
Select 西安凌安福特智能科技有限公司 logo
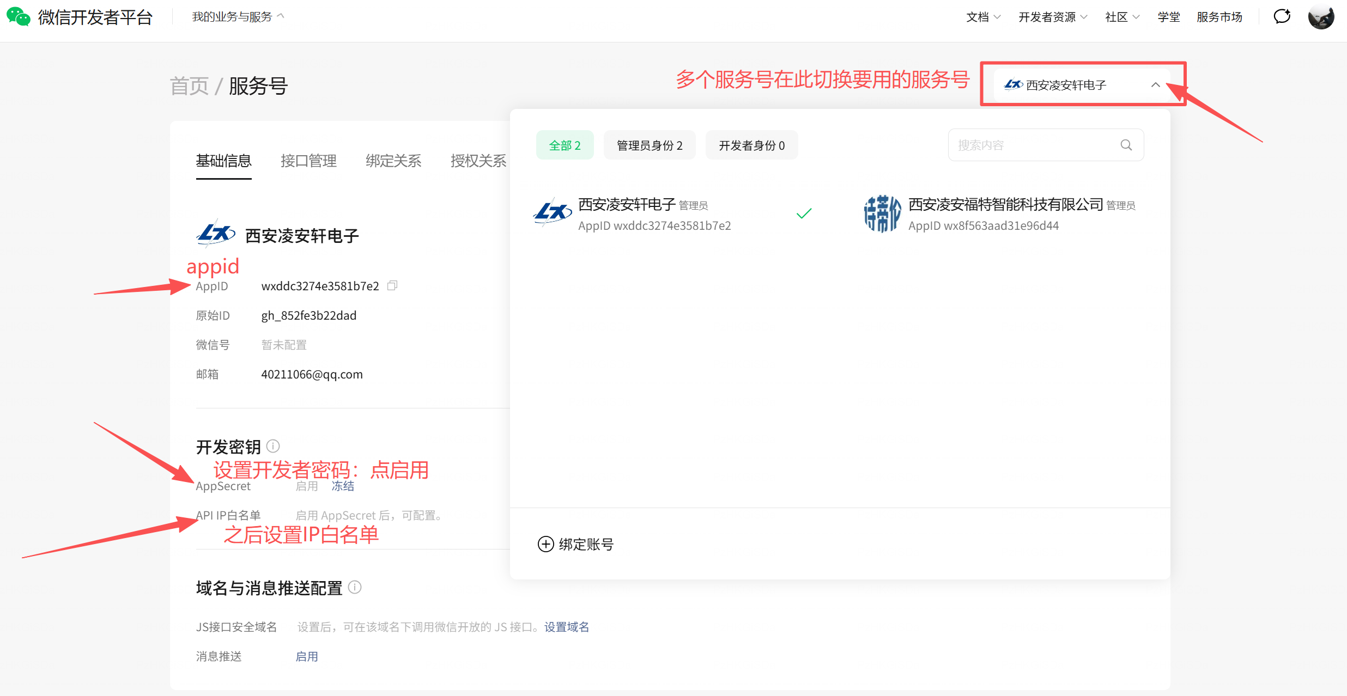[x=882, y=213]
